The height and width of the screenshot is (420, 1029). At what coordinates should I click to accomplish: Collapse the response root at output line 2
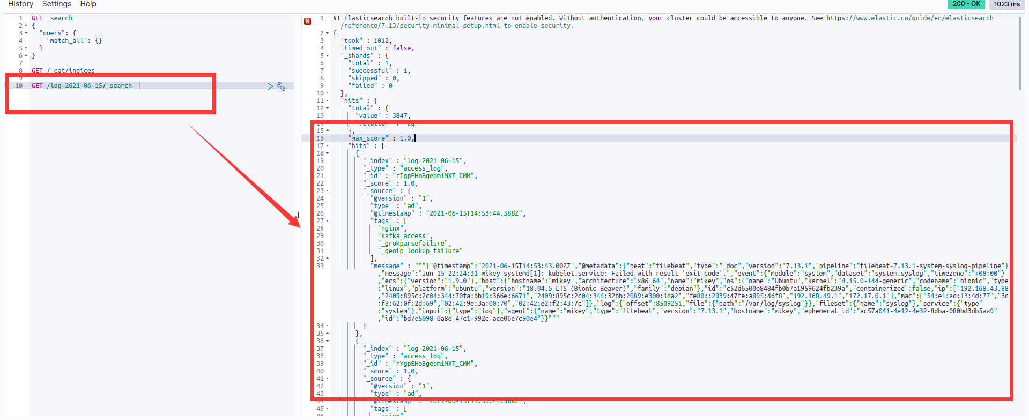coord(328,33)
